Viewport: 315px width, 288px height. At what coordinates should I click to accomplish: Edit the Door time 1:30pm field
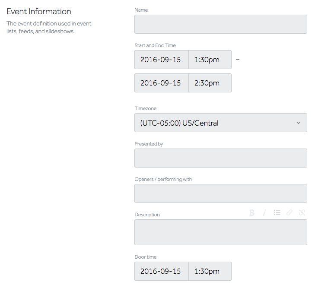point(210,271)
